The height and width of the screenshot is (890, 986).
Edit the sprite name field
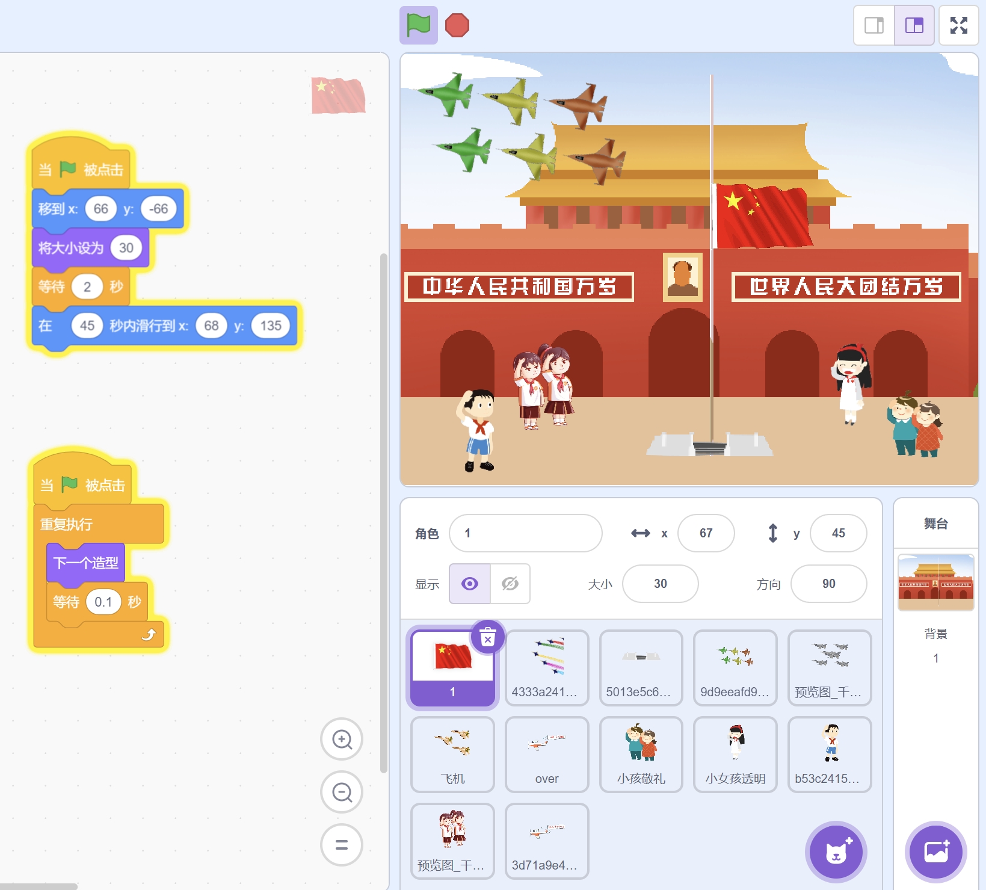click(x=525, y=533)
